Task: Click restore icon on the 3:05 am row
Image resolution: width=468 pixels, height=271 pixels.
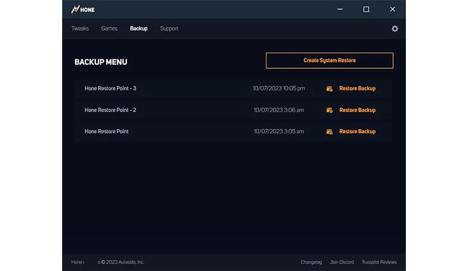Action: click(x=329, y=132)
